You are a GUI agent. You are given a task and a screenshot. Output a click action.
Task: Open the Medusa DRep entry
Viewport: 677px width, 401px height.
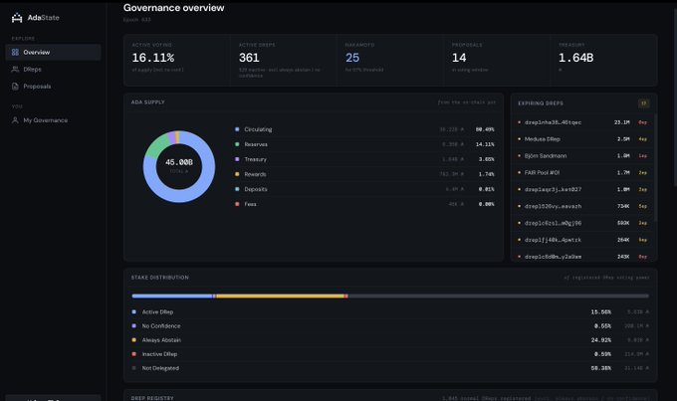(x=582, y=139)
